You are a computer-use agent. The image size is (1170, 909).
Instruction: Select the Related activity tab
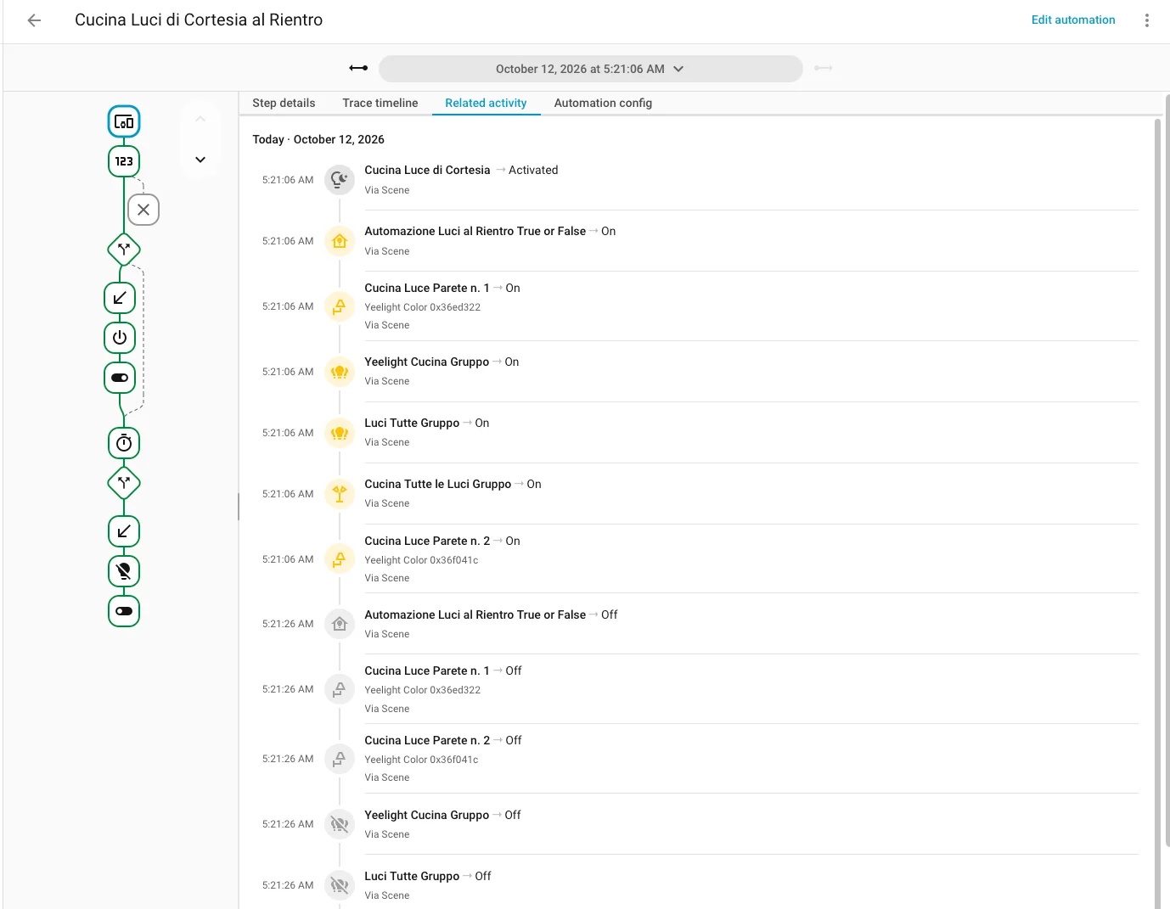(x=486, y=103)
